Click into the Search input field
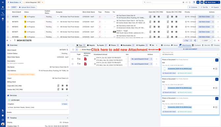The image size is (221, 127). pyautogui.click(x=164, y=2)
